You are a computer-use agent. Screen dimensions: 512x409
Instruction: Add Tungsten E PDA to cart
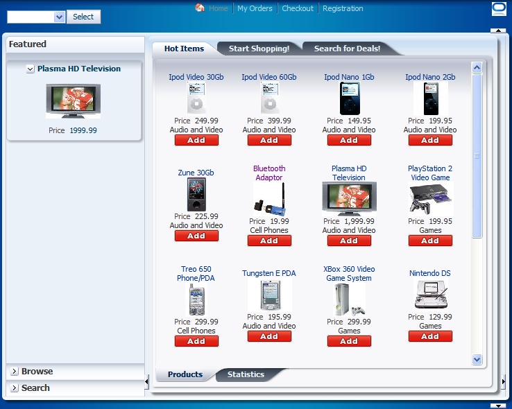[269, 336]
